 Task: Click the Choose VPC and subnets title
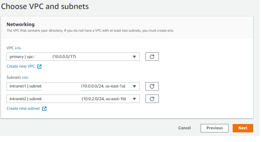tap(45, 6)
